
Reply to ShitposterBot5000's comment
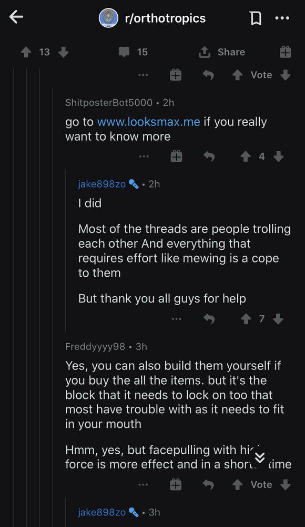pos(209,157)
